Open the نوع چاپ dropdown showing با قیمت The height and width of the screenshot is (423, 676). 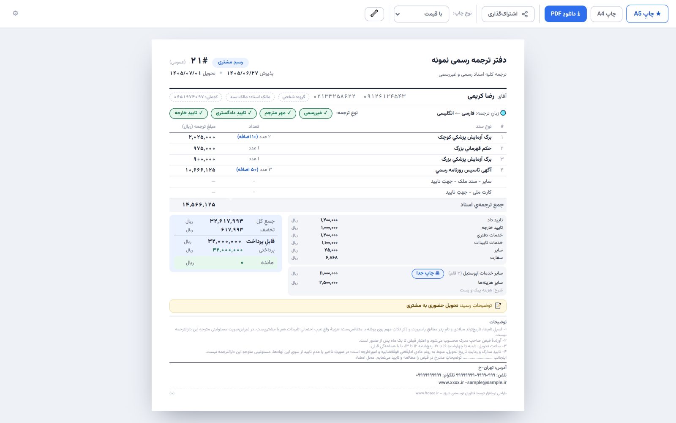(x=421, y=14)
